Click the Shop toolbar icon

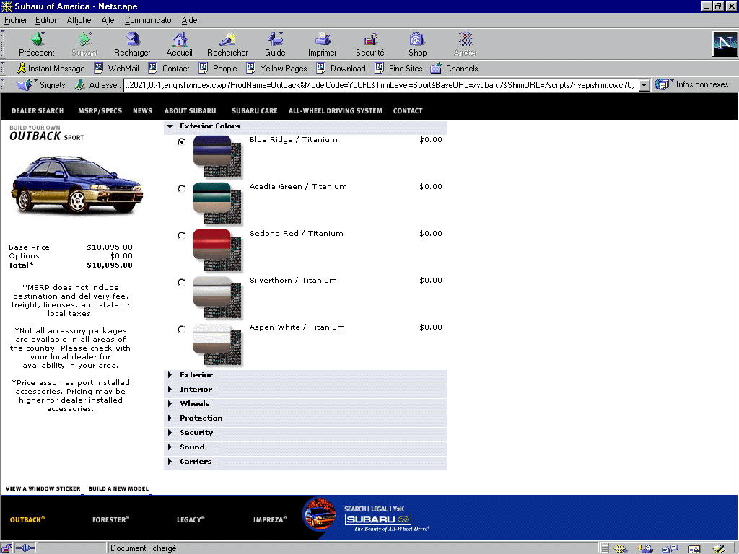pyautogui.click(x=417, y=39)
